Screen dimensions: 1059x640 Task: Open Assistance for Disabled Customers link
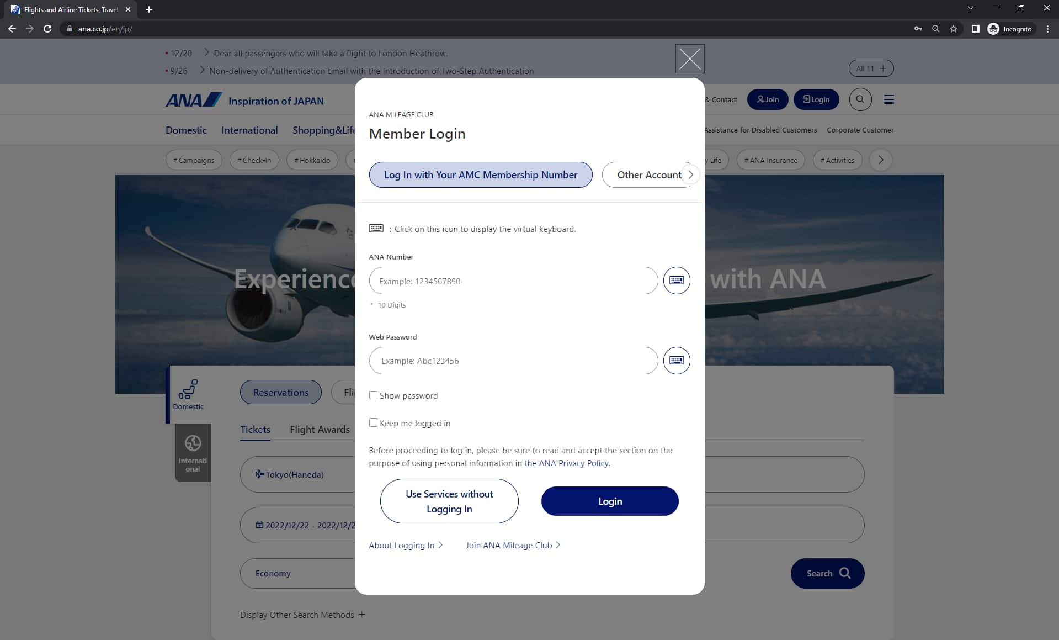pos(760,130)
